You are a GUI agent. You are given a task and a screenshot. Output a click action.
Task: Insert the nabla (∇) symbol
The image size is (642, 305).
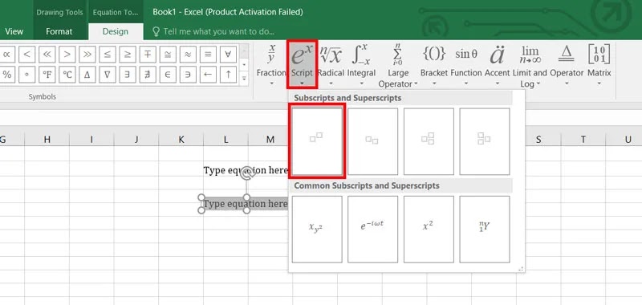click(108, 75)
